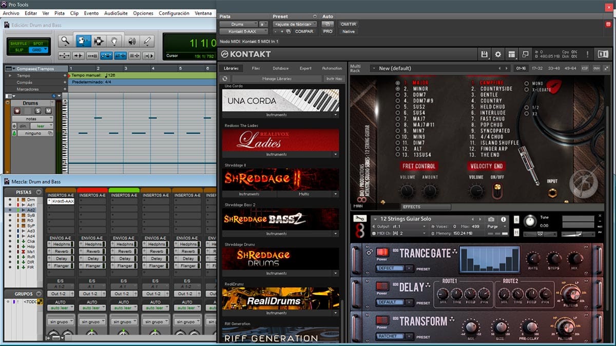616x346 pixels.
Task: Toggle Velocity End on/off switch
Action: point(496,191)
